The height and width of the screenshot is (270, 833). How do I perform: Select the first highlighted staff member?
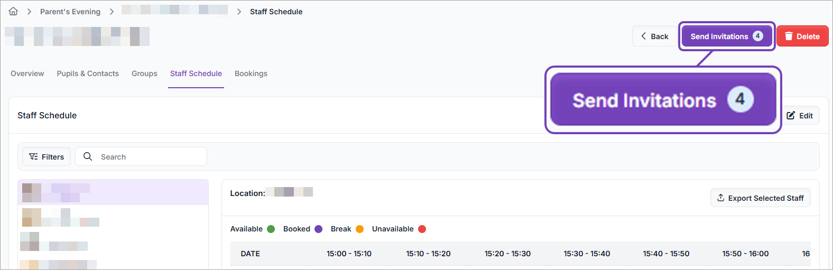pos(113,192)
